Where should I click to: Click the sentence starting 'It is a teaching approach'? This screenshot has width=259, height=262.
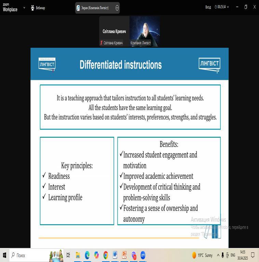130,98
